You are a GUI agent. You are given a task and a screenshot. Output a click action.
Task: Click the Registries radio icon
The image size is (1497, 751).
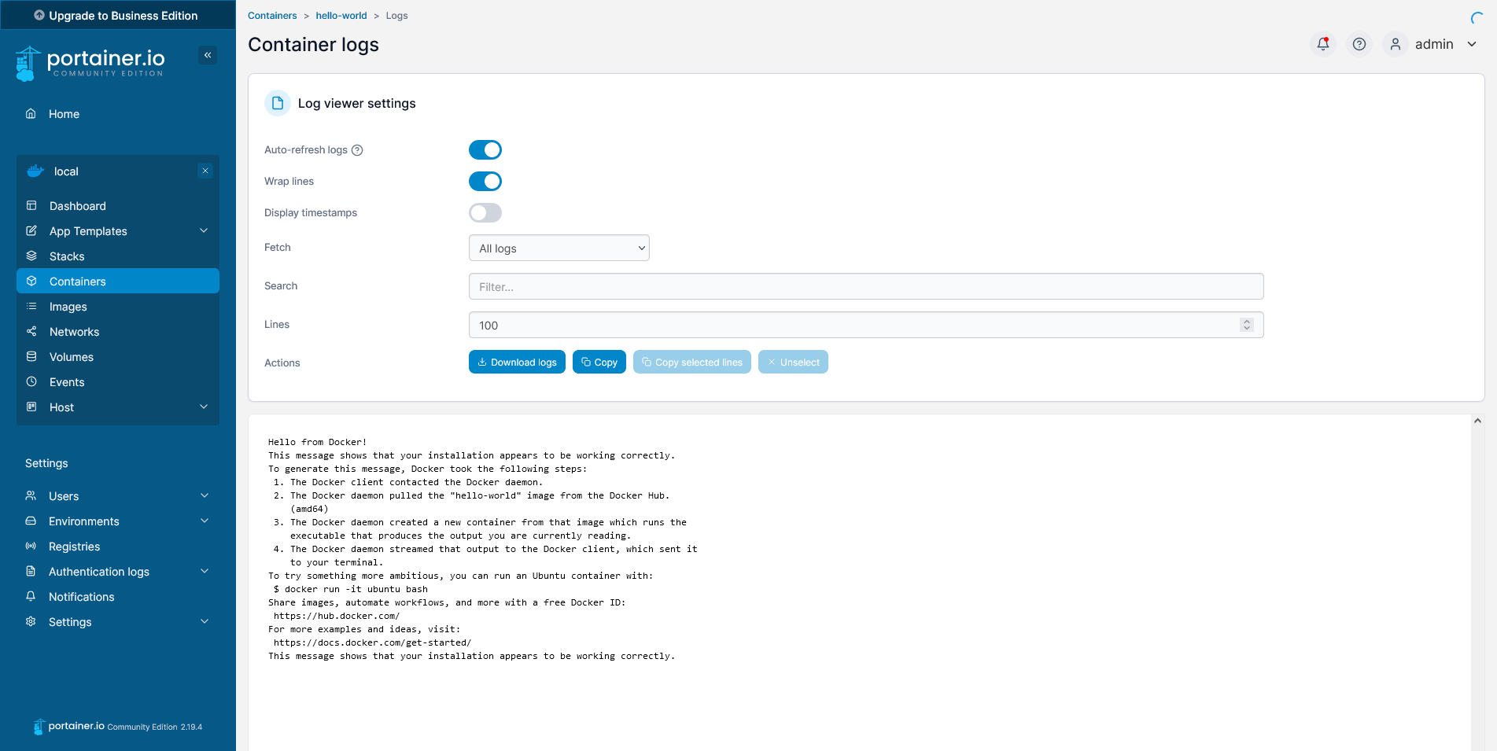(31, 546)
